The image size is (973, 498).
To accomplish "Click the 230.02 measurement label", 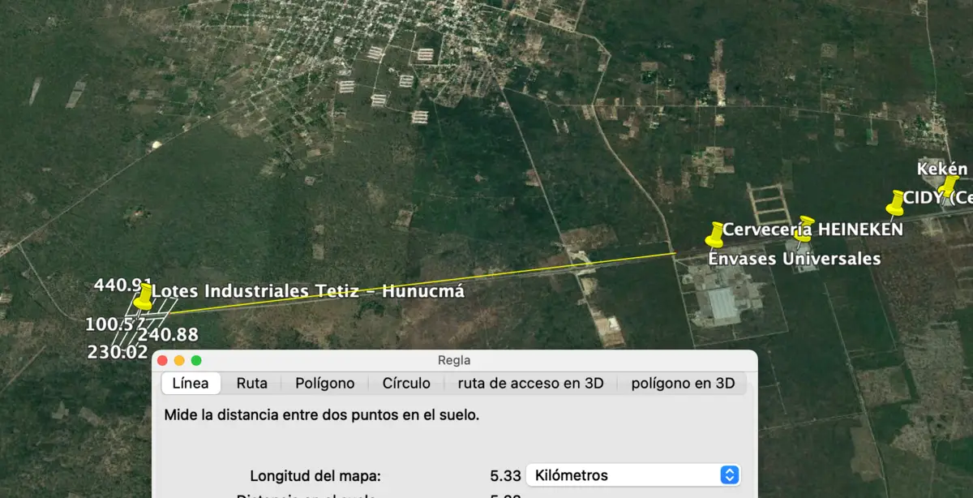I will pyautogui.click(x=118, y=353).
